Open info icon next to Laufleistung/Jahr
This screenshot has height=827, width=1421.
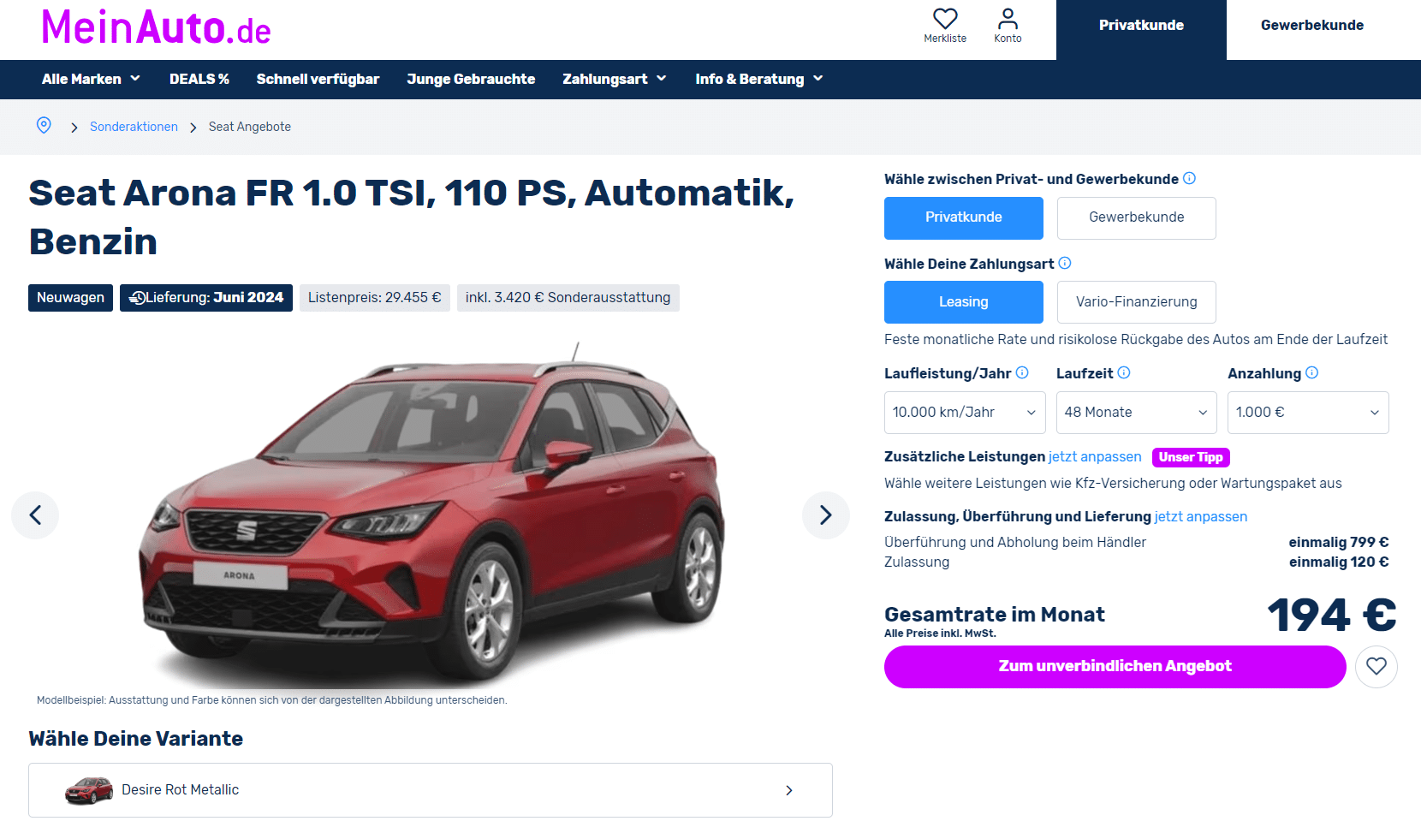click(x=1022, y=372)
